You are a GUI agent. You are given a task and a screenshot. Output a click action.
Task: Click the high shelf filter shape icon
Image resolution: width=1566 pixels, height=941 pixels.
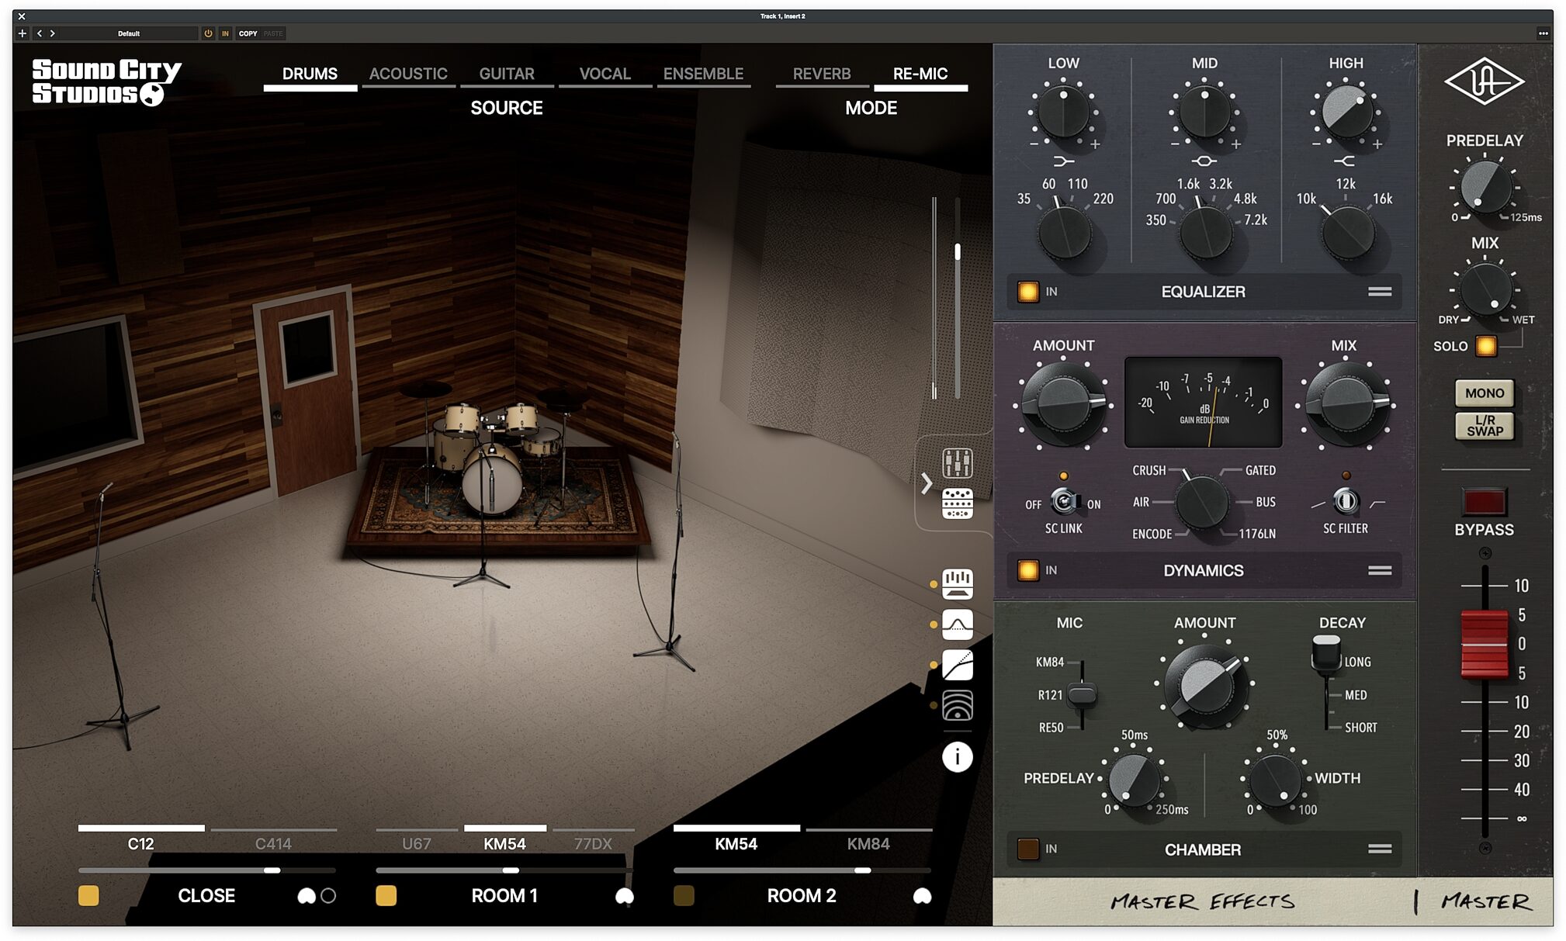(x=1345, y=161)
